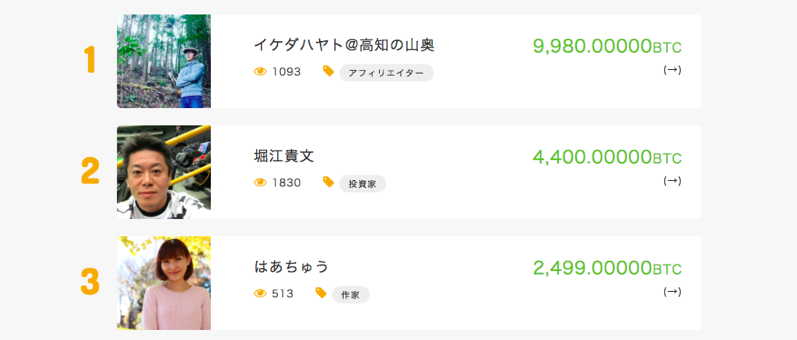This screenshot has width=797, height=340.
Task: Click the tag icon beside 投資家
Action: tap(328, 182)
